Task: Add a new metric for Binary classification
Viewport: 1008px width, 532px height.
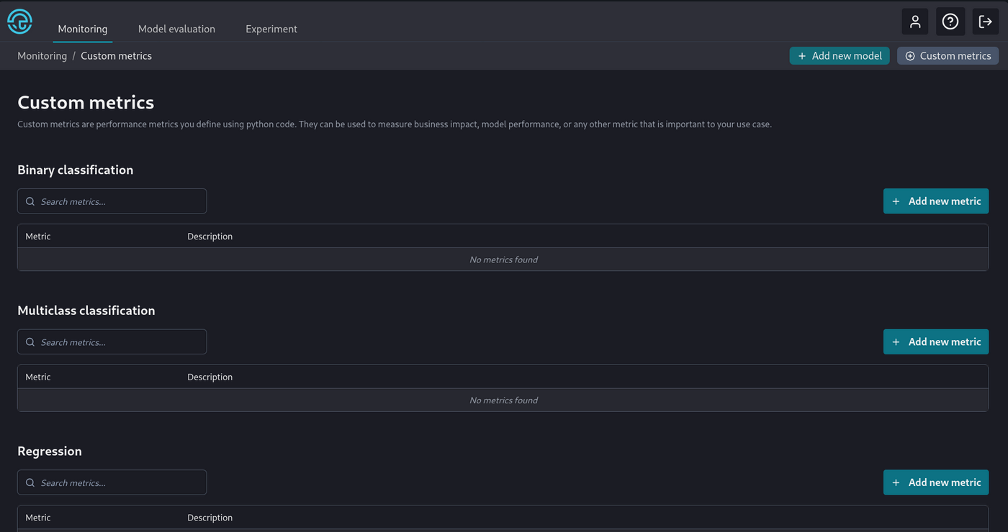Action: [936, 201]
